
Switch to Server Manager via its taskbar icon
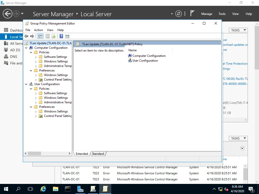tap(80, 189)
